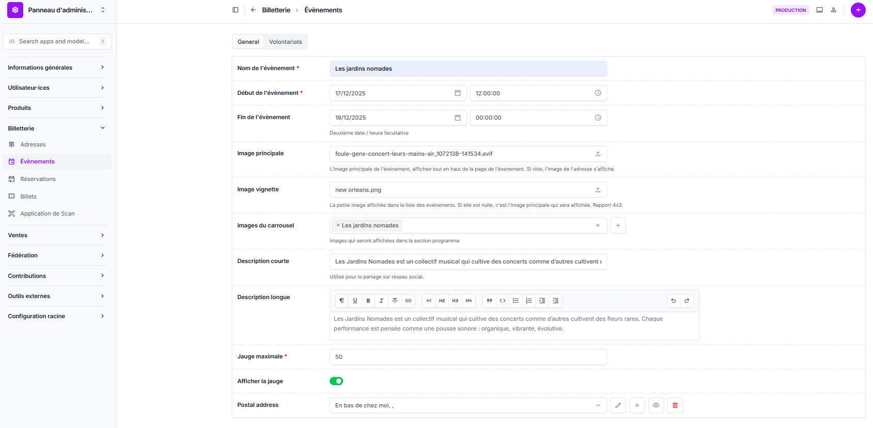Screen dimensions: 873x428
Task: Toggle the sidebar panel visibility
Action: tap(235, 10)
